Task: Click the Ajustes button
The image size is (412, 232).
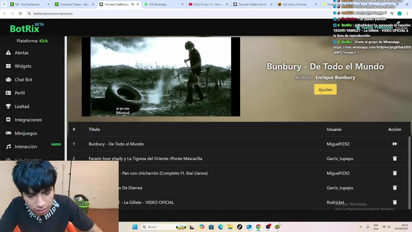Action: 325,90
